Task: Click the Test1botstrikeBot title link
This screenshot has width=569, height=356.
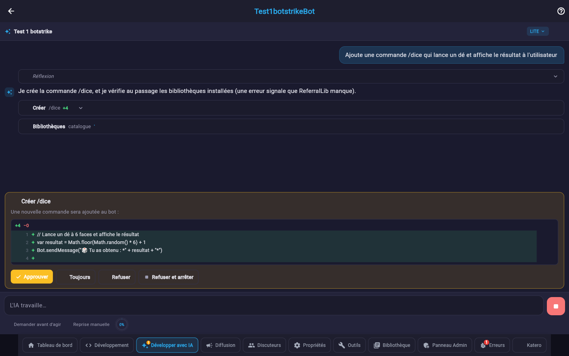Action: coord(284,11)
